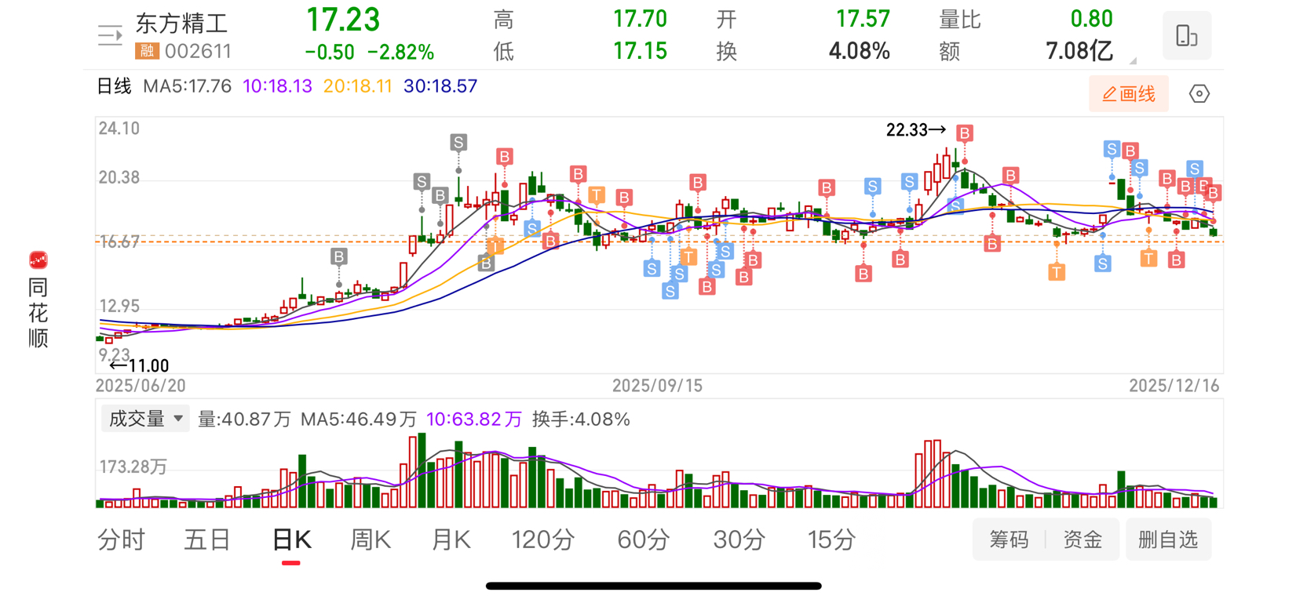
Task: Click the gray S marker at chart peak
Action: [458, 142]
